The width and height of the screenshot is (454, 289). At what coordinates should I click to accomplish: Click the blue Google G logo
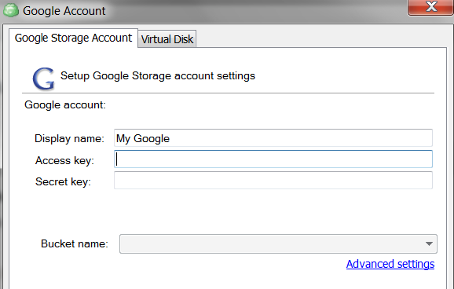point(43,79)
